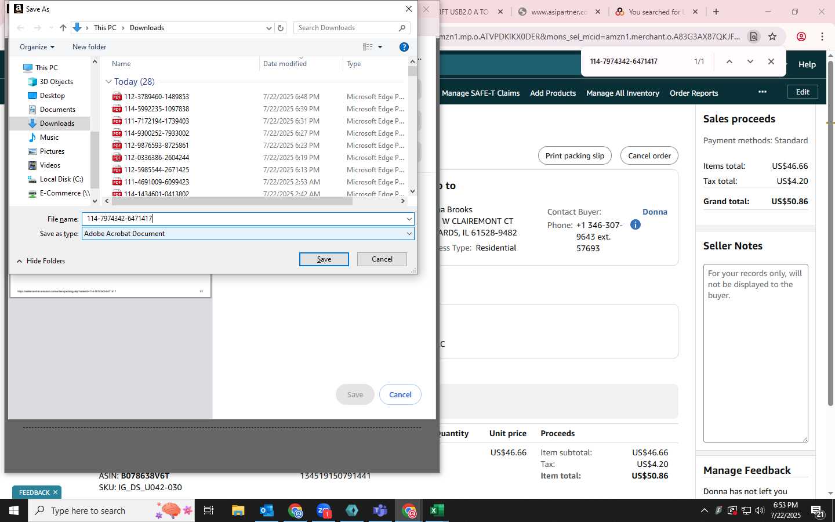
Task: Select file 114-5992235-1097838
Action: [x=157, y=109]
